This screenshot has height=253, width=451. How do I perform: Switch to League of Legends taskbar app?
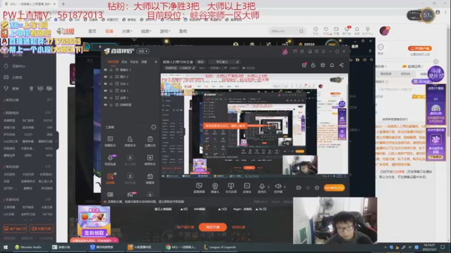220,247
